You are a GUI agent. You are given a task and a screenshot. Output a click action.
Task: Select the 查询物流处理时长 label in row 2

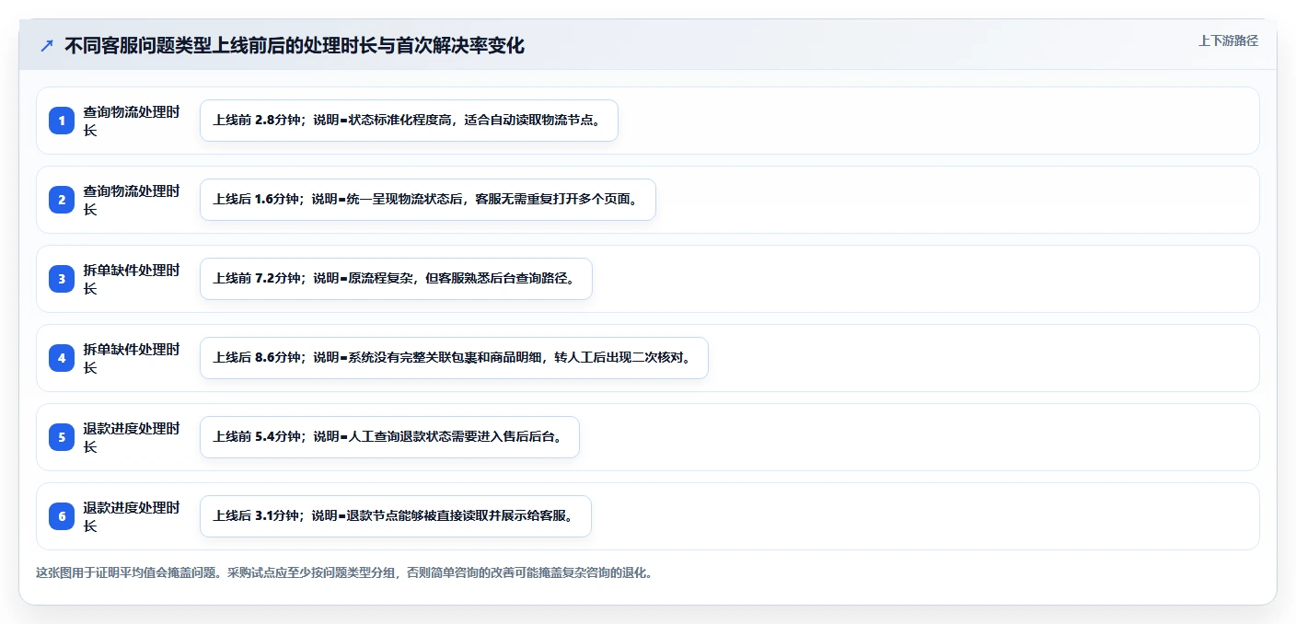click(132, 200)
